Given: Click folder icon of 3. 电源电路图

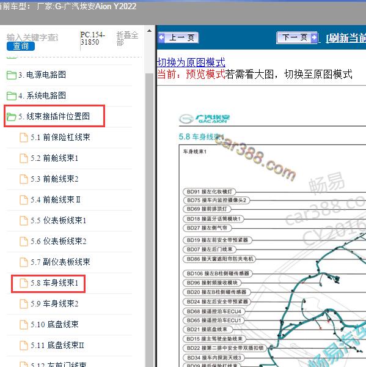Looking at the screenshot, I should tap(12, 75).
